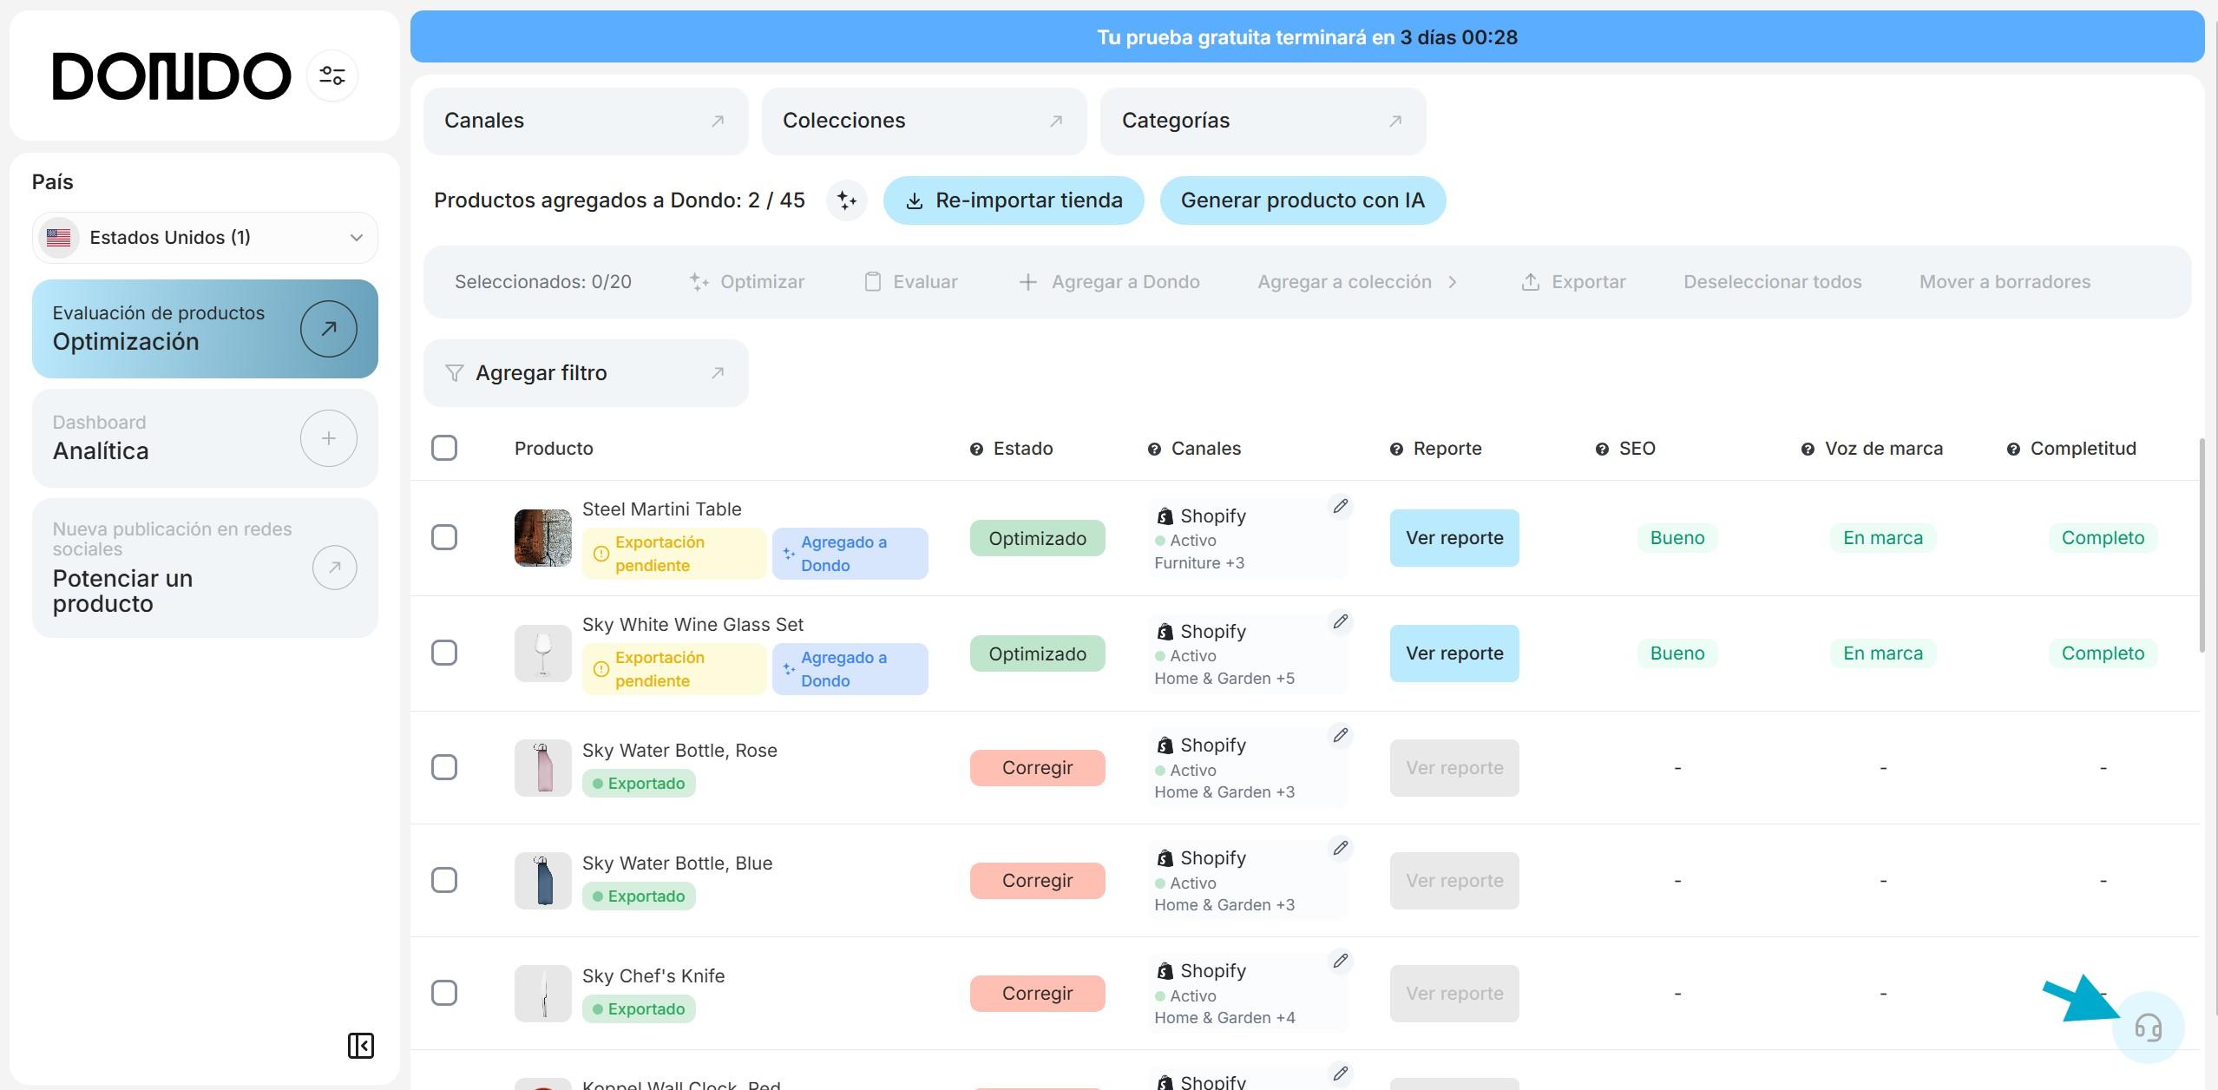
Task: Expand the Agregar filtro panel
Action: [x=586, y=373]
